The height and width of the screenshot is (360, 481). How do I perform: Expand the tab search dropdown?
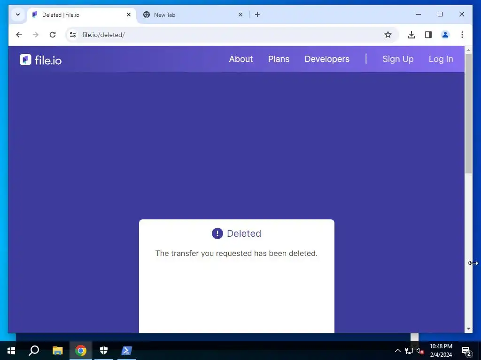pyautogui.click(x=18, y=15)
